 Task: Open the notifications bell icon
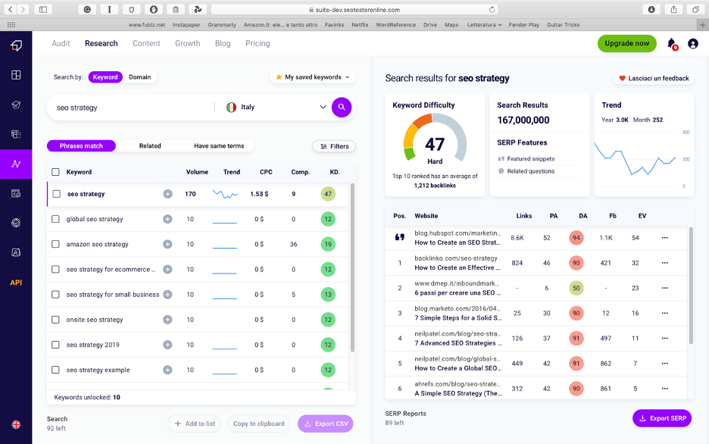[x=671, y=44]
